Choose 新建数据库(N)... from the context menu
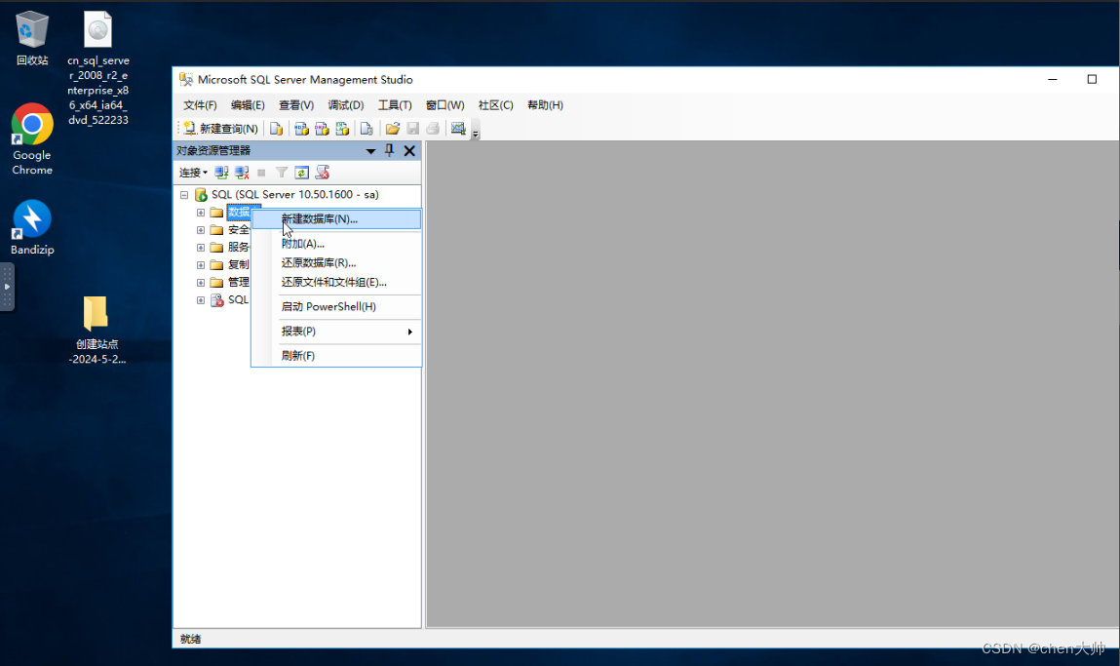This screenshot has width=1120, height=666. [336, 218]
